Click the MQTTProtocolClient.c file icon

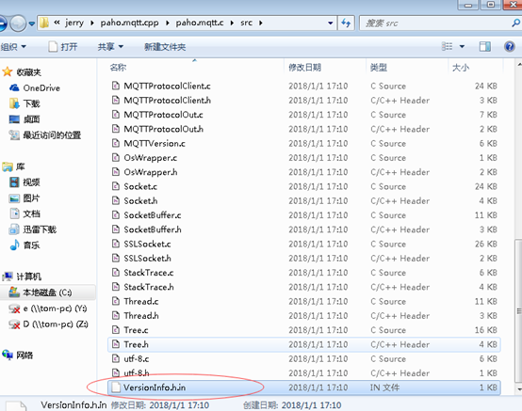tap(116, 86)
